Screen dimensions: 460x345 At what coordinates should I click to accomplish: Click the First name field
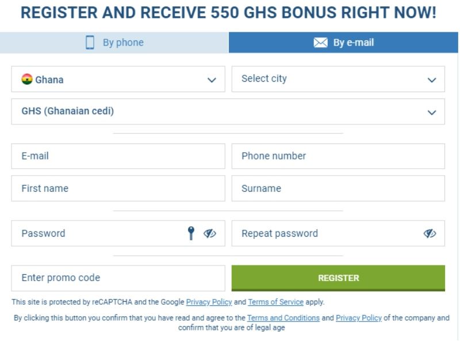pyautogui.click(x=118, y=188)
